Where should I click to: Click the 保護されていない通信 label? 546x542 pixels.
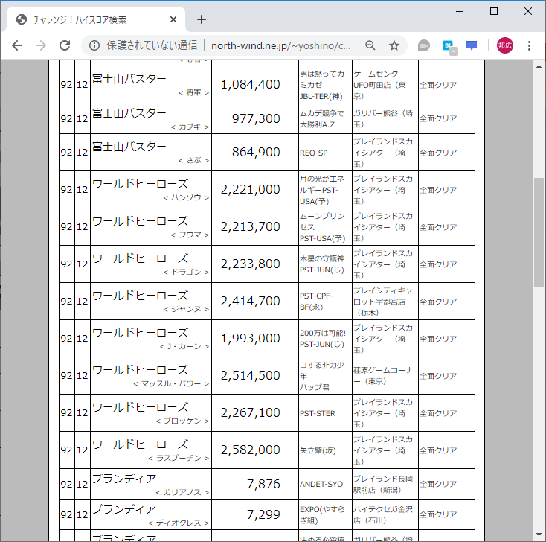[x=152, y=45]
